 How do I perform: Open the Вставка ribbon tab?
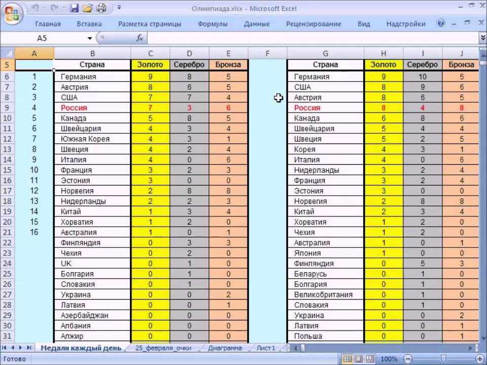point(89,24)
